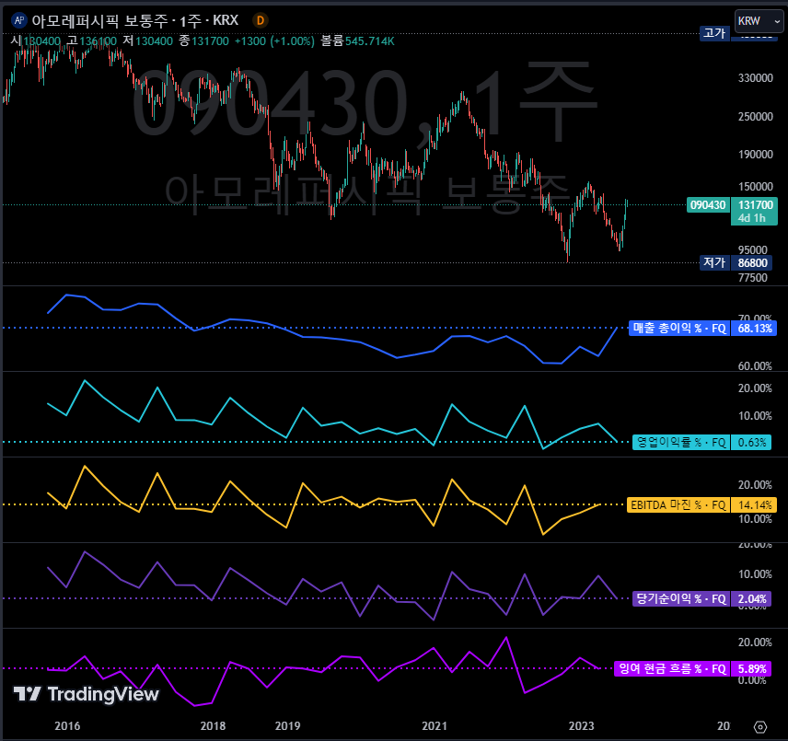
Task: Click the 95000 price axis label
Action: coord(752,249)
